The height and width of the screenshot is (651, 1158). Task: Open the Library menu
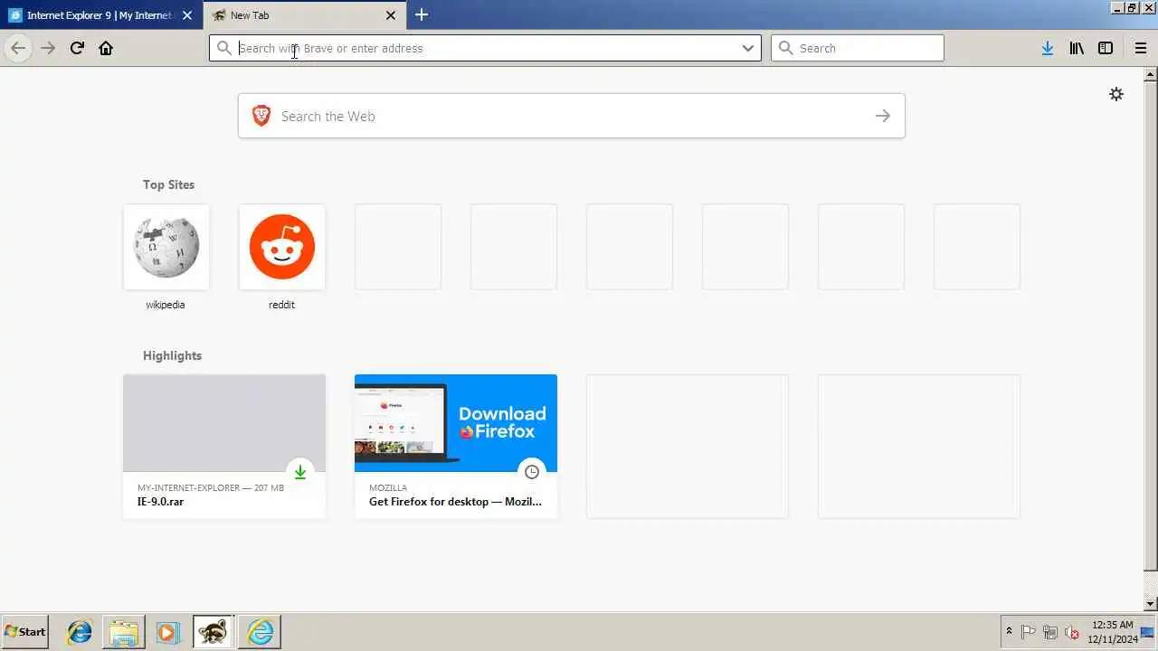tap(1077, 48)
